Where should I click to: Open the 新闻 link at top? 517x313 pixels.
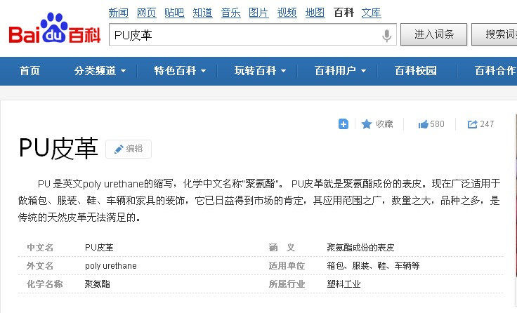pyautogui.click(x=118, y=13)
